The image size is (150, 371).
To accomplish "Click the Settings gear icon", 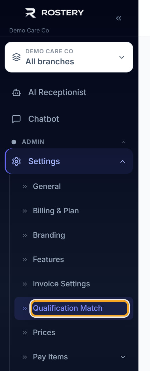I will pyautogui.click(x=16, y=161).
